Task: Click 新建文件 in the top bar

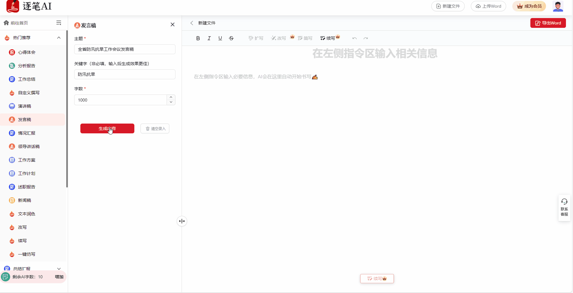Action: point(448,6)
